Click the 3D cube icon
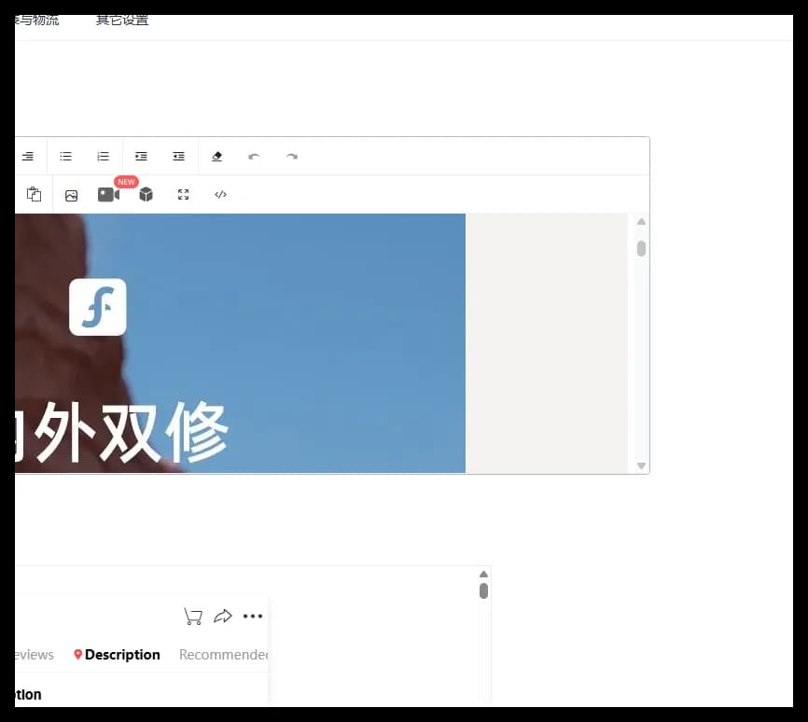 146,194
